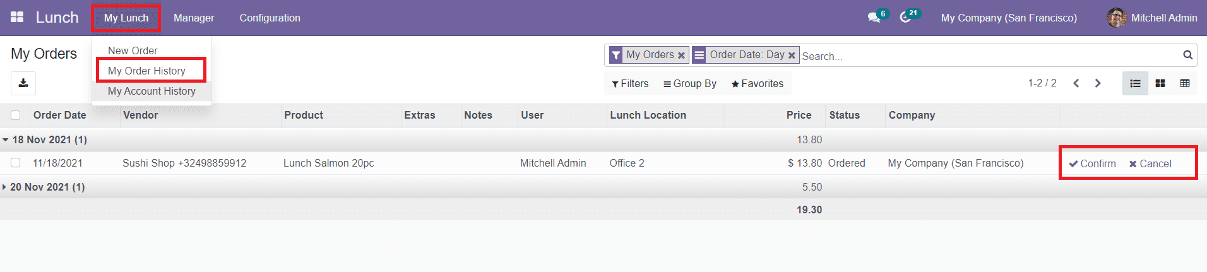This screenshot has width=1207, height=272.
Task: Cancel the Sushi Shop order
Action: pos(1150,163)
